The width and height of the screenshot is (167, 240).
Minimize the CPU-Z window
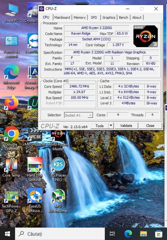tap(128, 9)
